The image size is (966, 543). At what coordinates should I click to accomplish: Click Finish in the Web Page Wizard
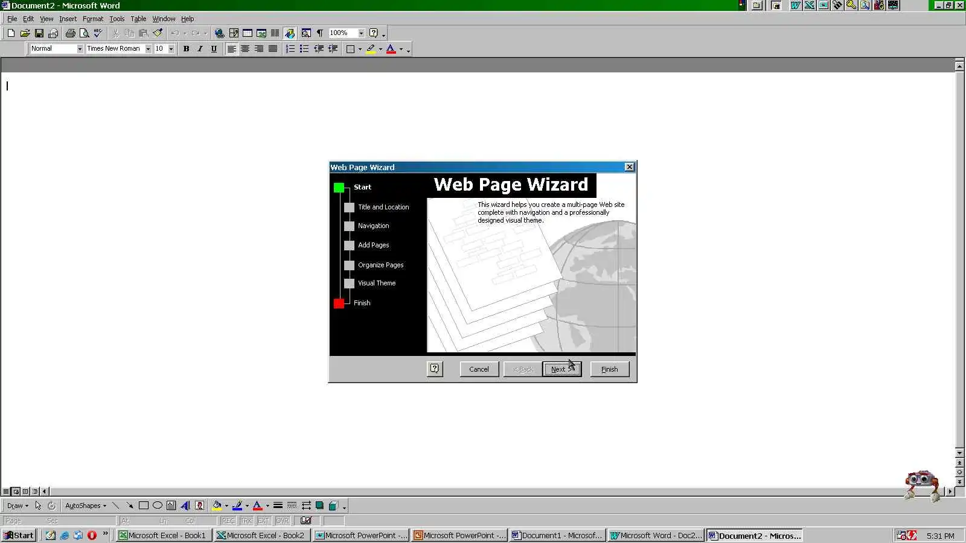tap(609, 369)
